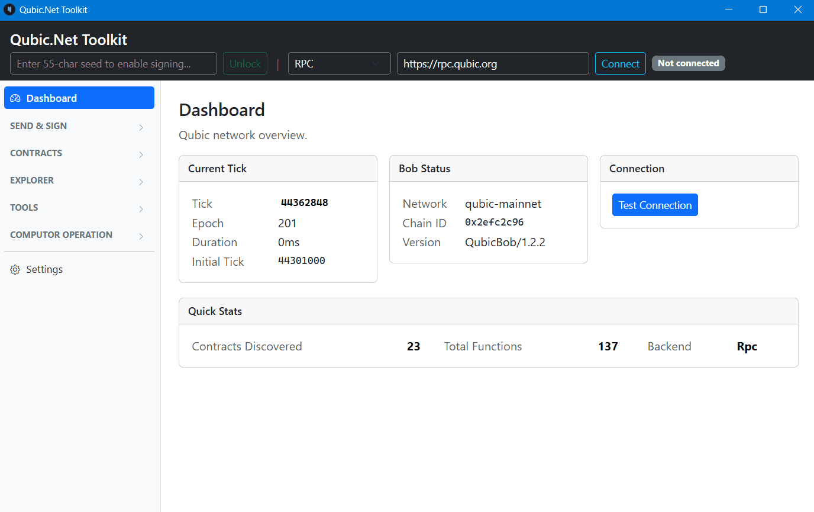This screenshot has height=512, width=814.
Task: Focus the seed entry field for signing
Action: [x=113, y=63]
